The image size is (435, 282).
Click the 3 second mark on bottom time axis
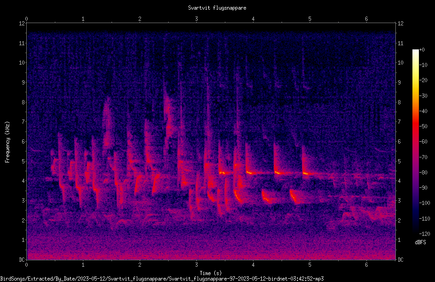(x=196, y=265)
